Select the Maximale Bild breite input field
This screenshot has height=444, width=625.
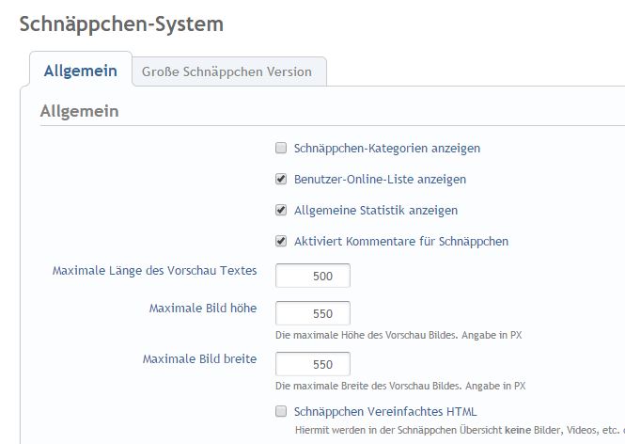pyautogui.click(x=312, y=364)
